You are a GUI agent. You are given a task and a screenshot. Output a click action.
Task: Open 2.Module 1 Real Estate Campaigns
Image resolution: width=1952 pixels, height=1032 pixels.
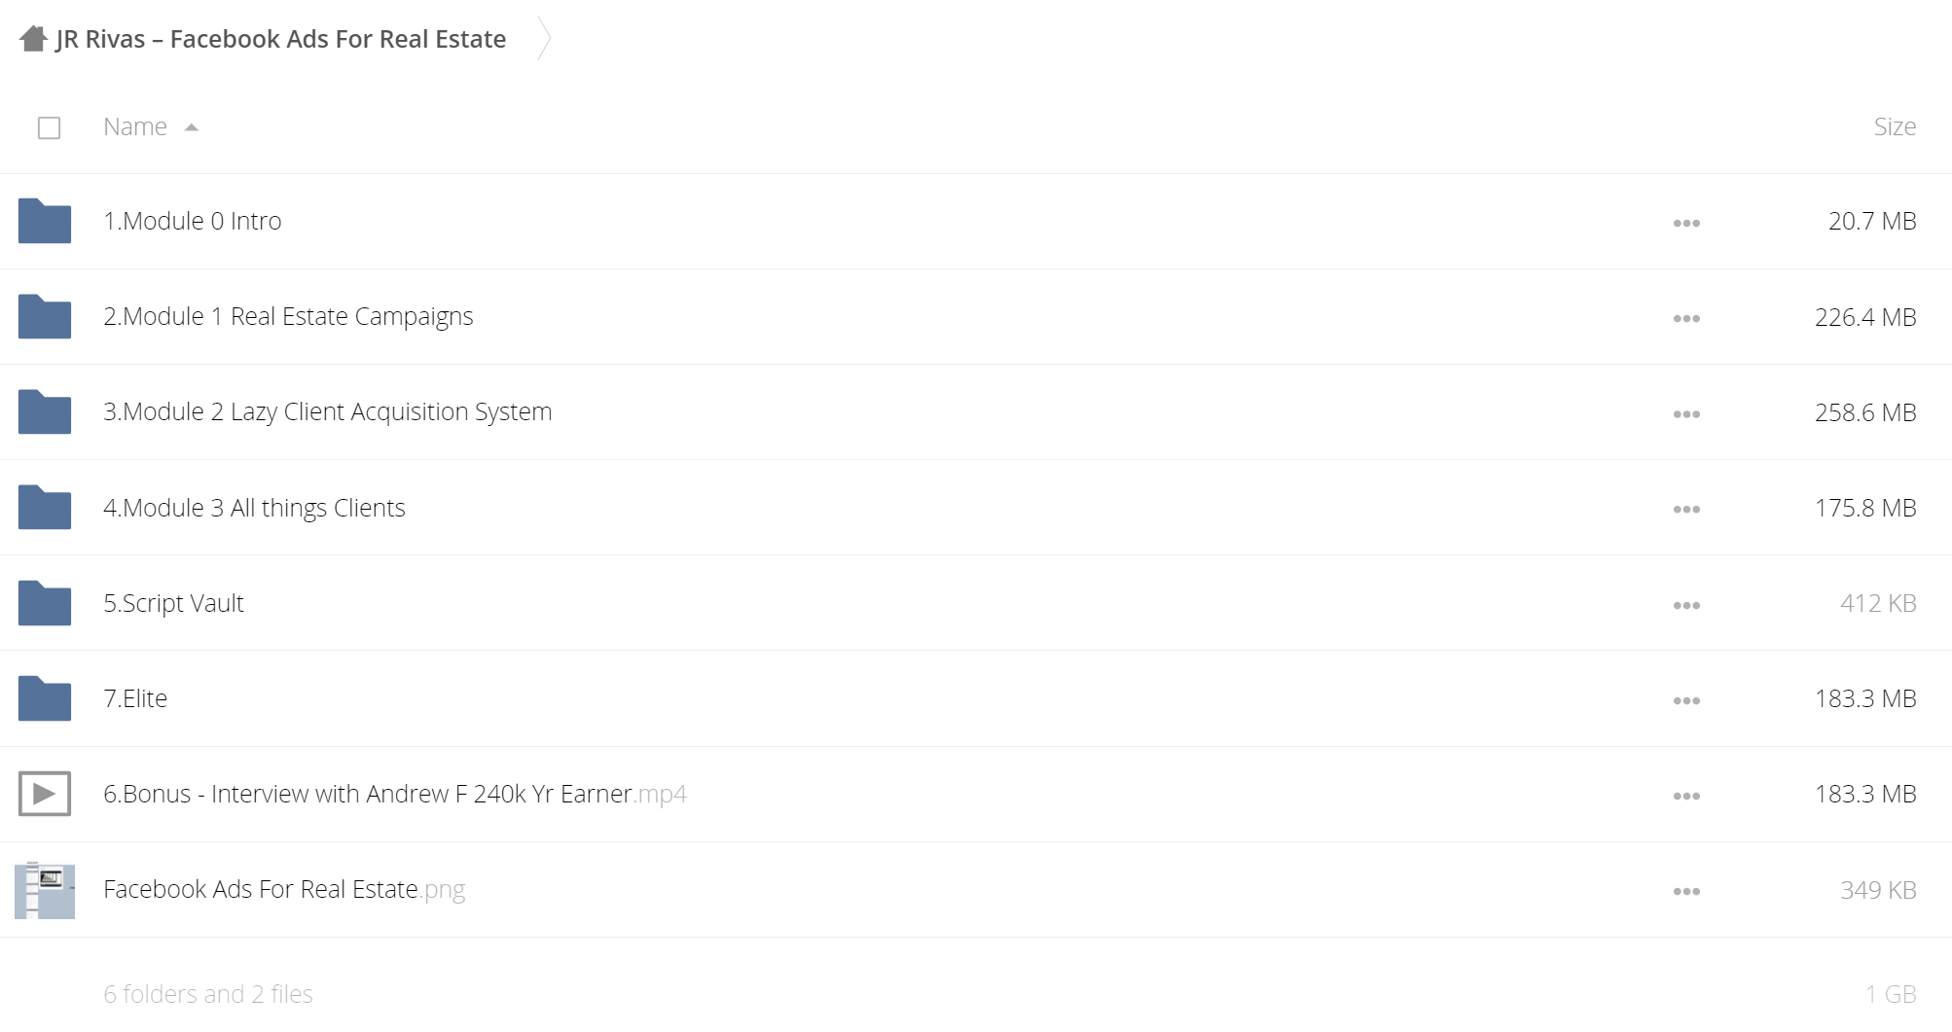pyautogui.click(x=288, y=316)
